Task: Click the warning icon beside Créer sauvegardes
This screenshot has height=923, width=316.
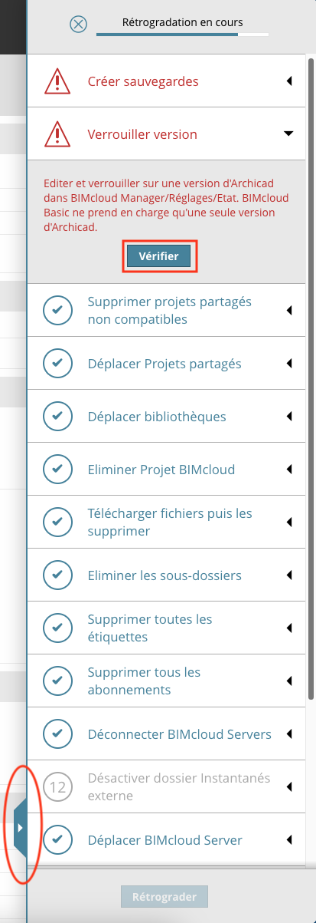Action: tap(57, 81)
